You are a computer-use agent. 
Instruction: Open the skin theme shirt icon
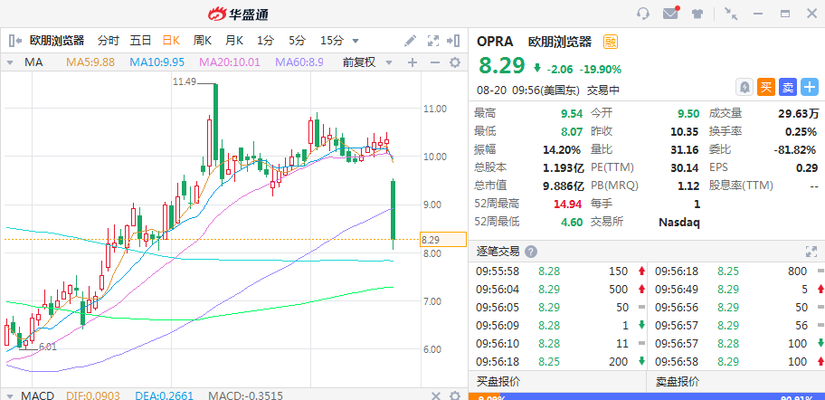[697, 14]
